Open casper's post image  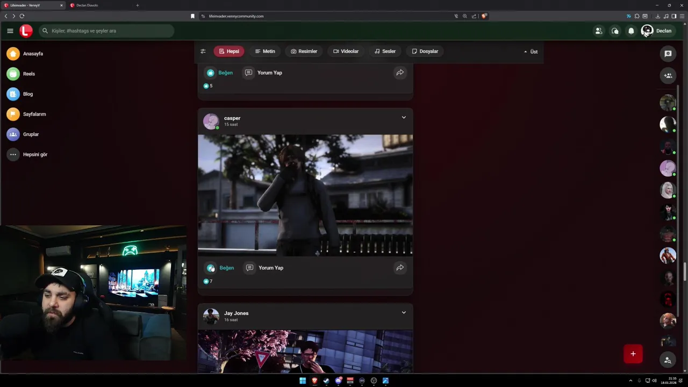click(305, 195)
